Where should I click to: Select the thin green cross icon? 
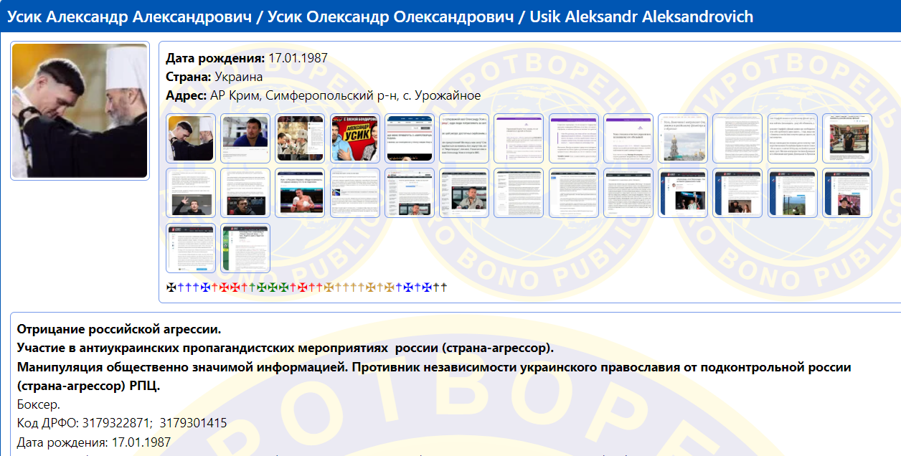tap(253, 285)
